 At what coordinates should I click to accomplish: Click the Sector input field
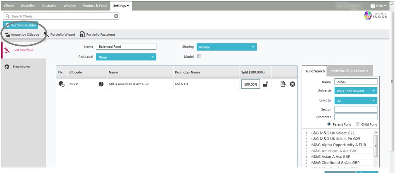[356, 109]
